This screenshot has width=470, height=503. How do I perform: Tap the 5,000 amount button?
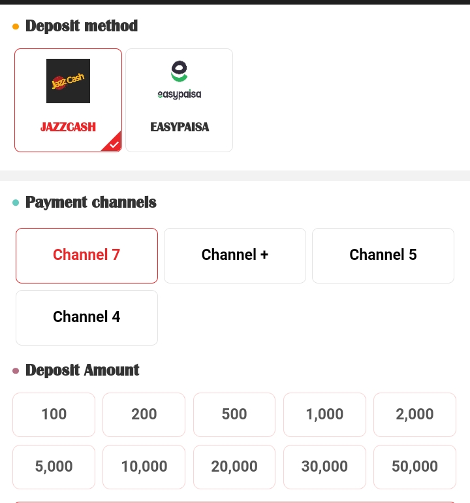tap(54, 467)
